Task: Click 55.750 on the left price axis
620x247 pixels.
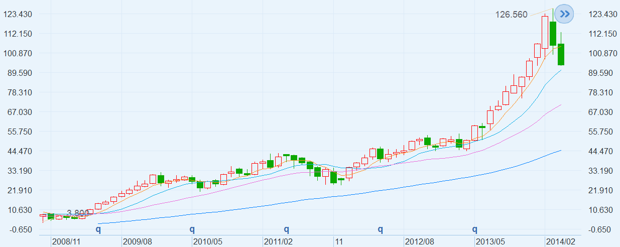Action: click(x=20, y=132)
